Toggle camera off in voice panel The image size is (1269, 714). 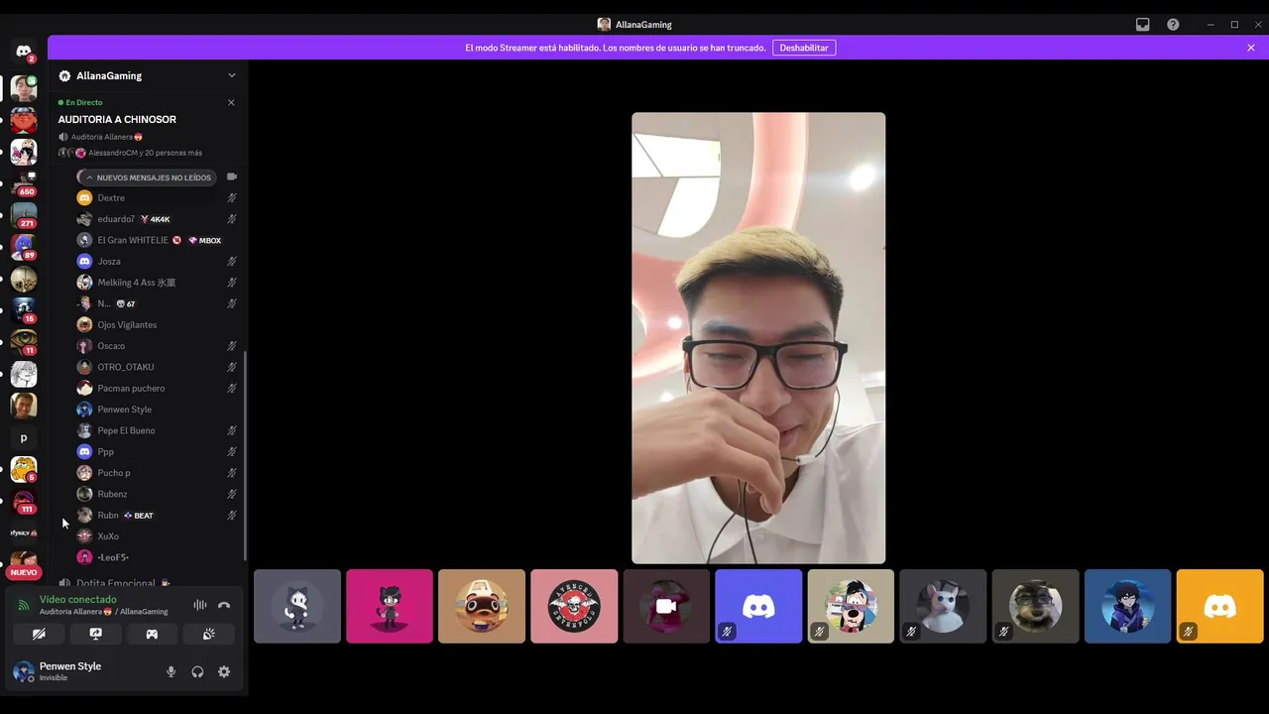(39, 634)
